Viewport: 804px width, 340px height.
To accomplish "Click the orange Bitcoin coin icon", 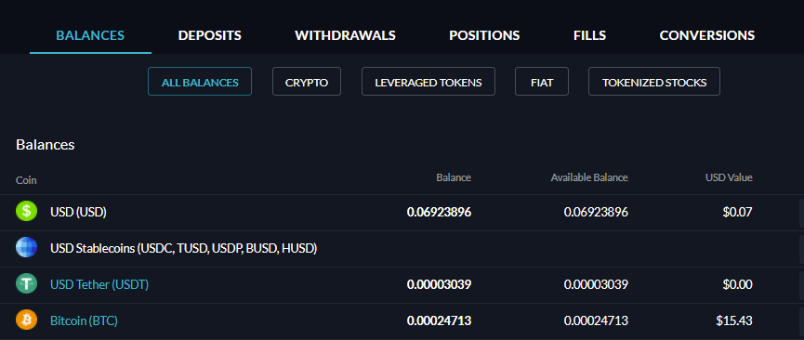I will point(26,320).
